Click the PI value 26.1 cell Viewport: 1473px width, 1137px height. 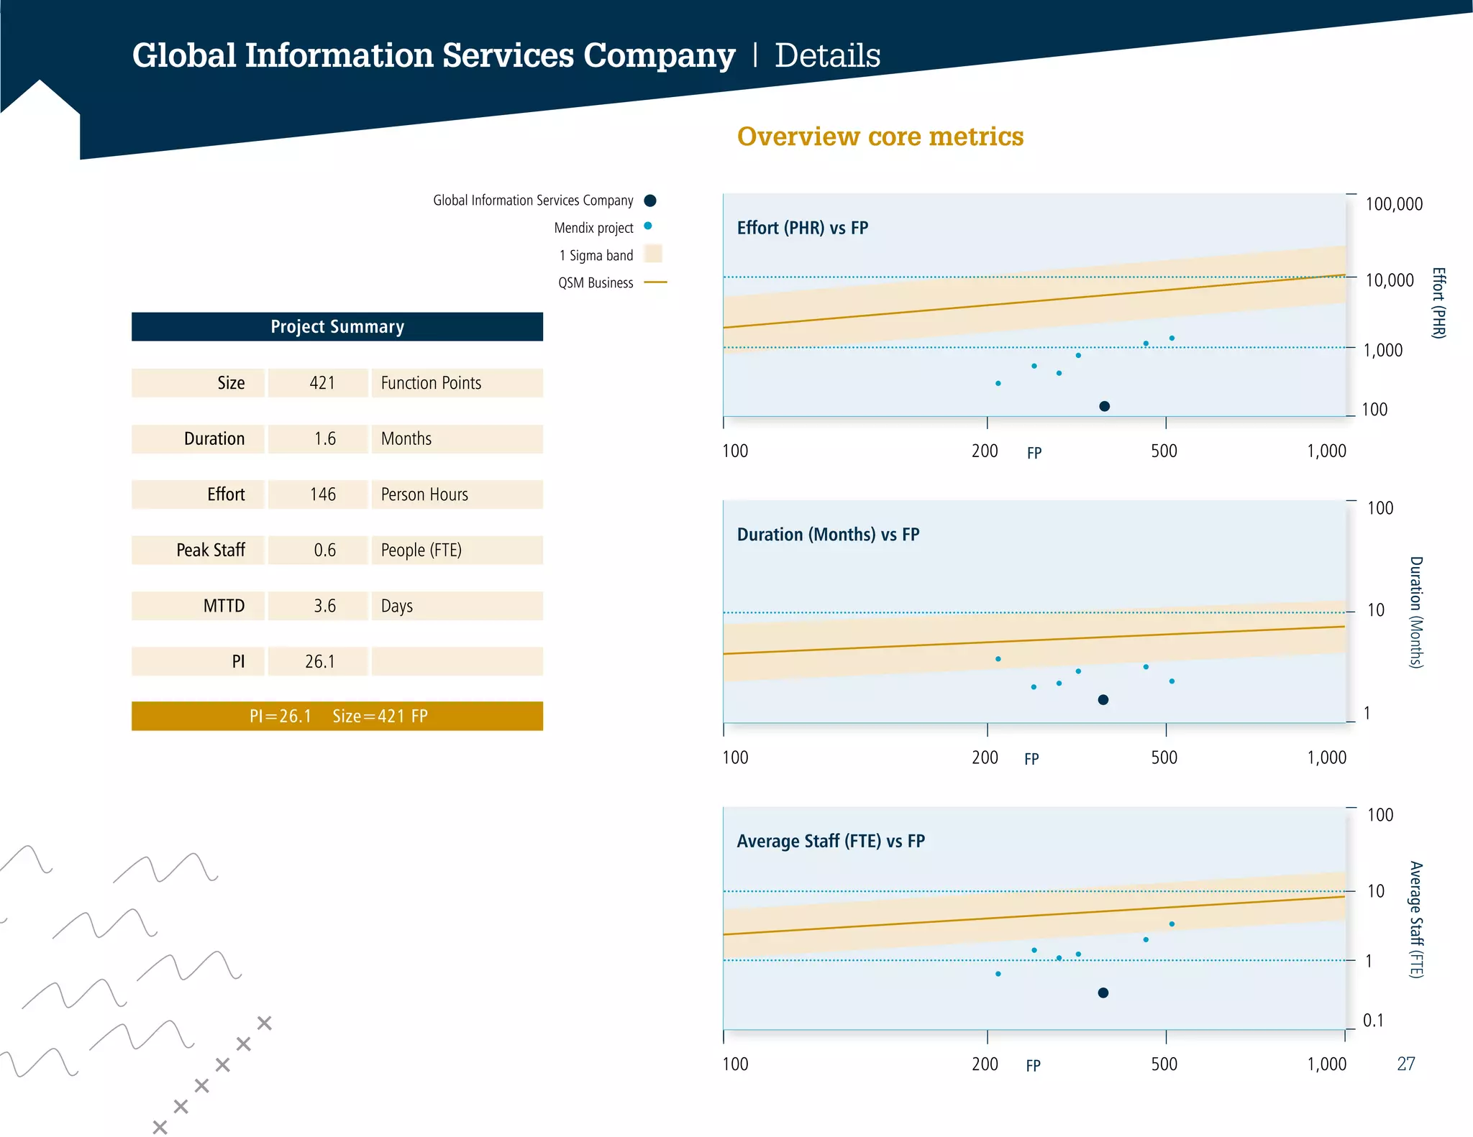point(319,661)
